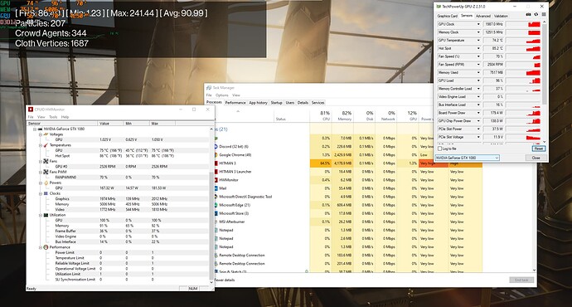Open Board Power Draw dropdown in GPU-Z
572x307 pixels.
point(478,113)
